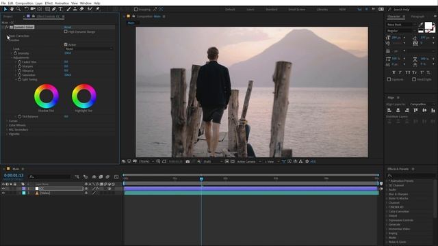Expand the Vignette section

7,134
